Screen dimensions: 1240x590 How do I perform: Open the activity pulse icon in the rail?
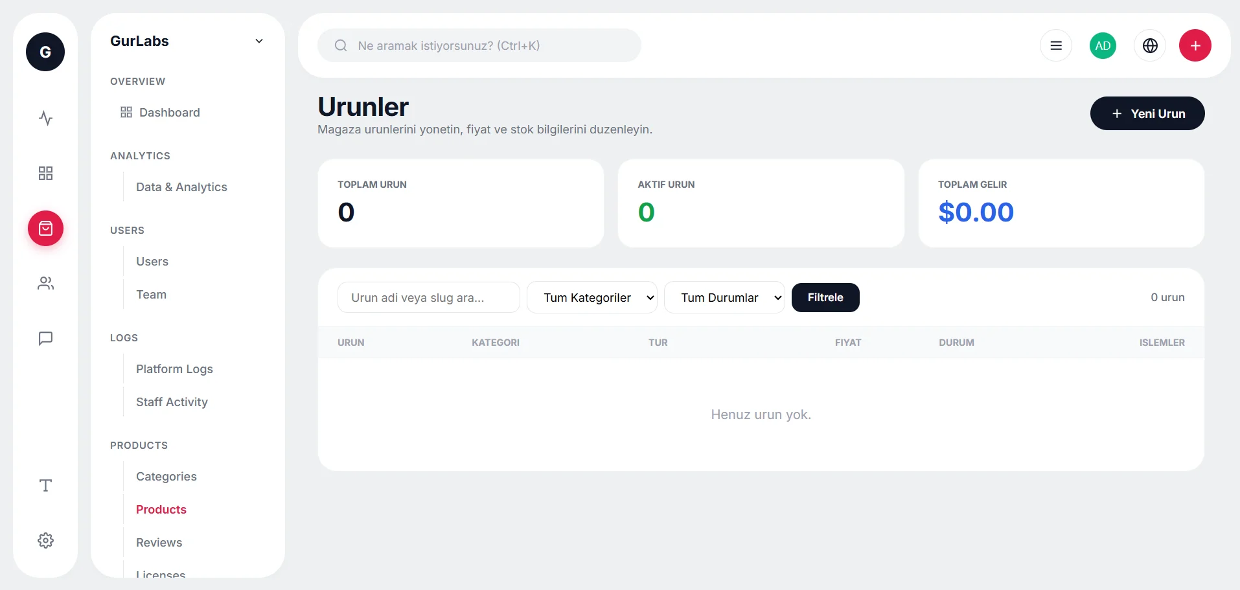pos(45,119)
